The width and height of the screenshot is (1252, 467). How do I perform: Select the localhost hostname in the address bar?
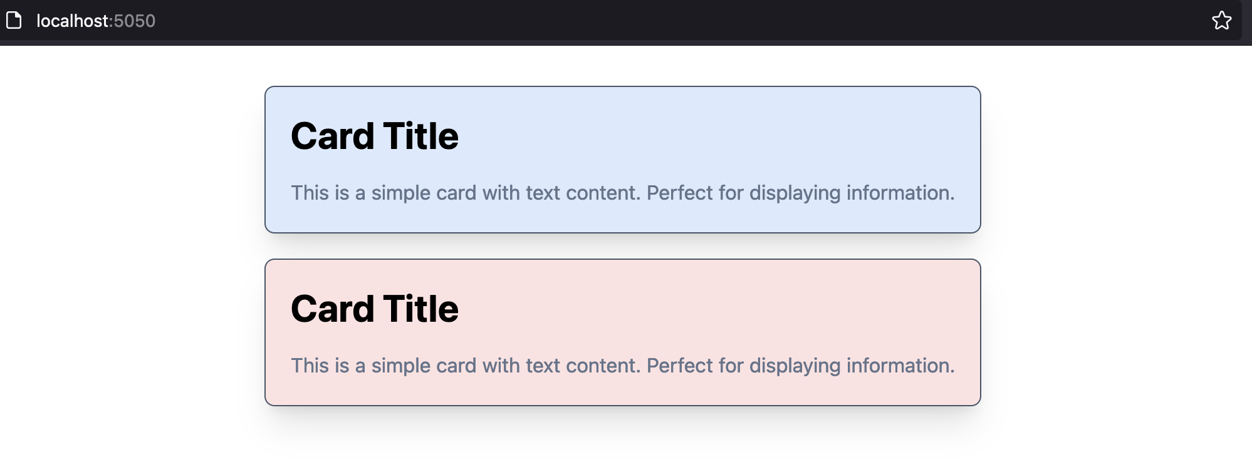pos(73,21)
